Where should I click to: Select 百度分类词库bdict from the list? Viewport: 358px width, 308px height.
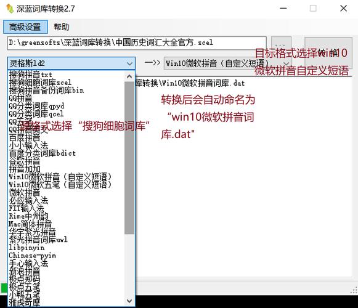click(66, 153)
